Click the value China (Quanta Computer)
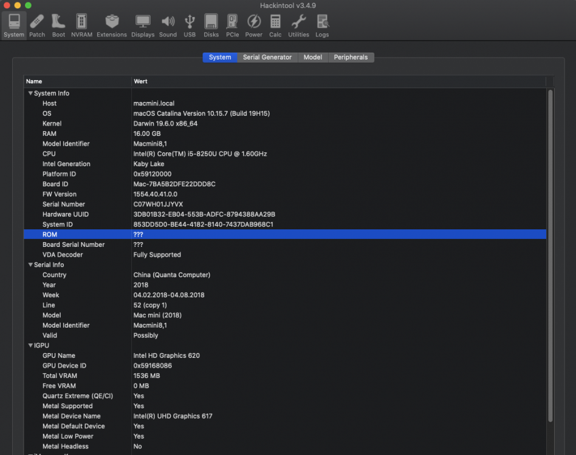This screenshot has height=455, width=576. click(171, 275)
